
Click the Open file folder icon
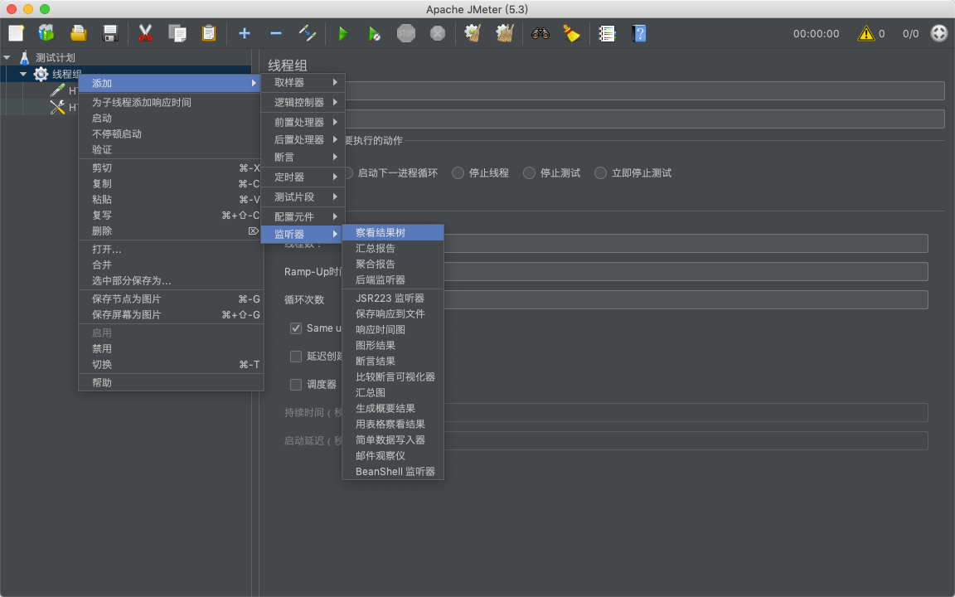pos(78,33)
